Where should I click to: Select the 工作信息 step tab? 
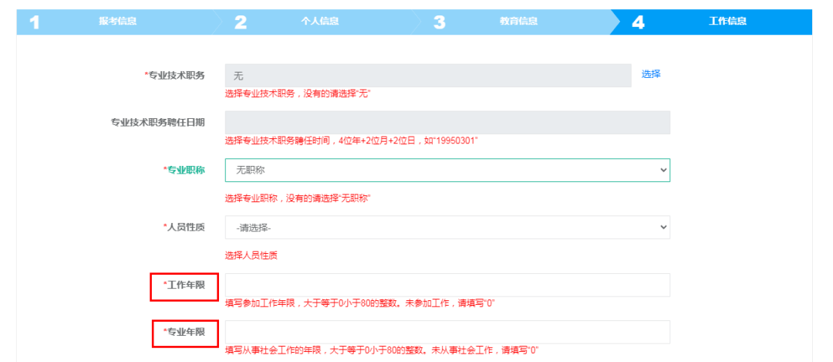click(727, 22)
